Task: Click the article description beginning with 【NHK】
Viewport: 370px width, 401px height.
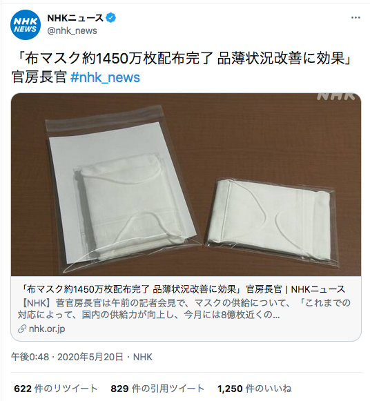Action: coord(184,309)
